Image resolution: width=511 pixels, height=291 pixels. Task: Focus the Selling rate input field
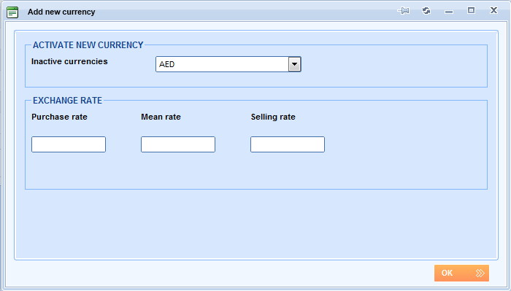click(x=288, y=144)
